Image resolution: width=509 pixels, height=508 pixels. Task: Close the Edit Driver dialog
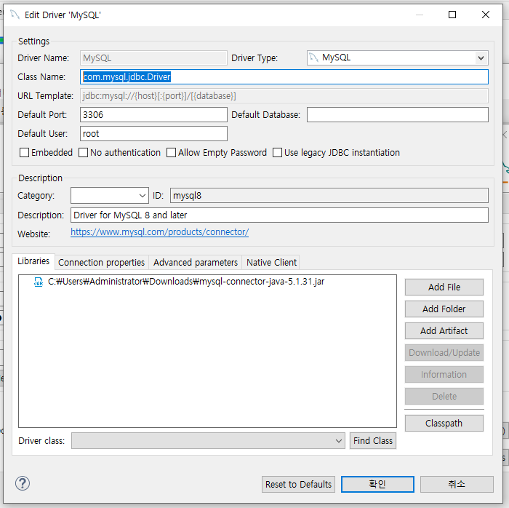[486, 15]
